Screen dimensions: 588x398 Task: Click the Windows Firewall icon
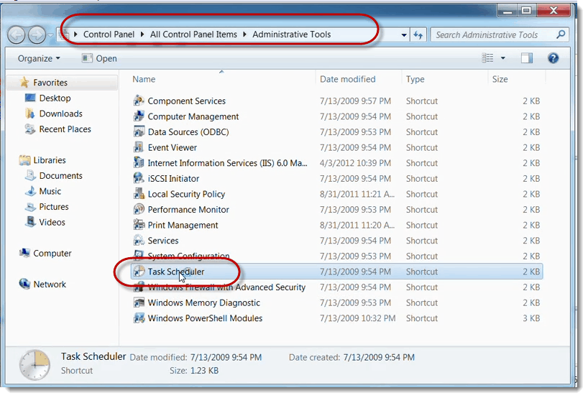[139, 287]
